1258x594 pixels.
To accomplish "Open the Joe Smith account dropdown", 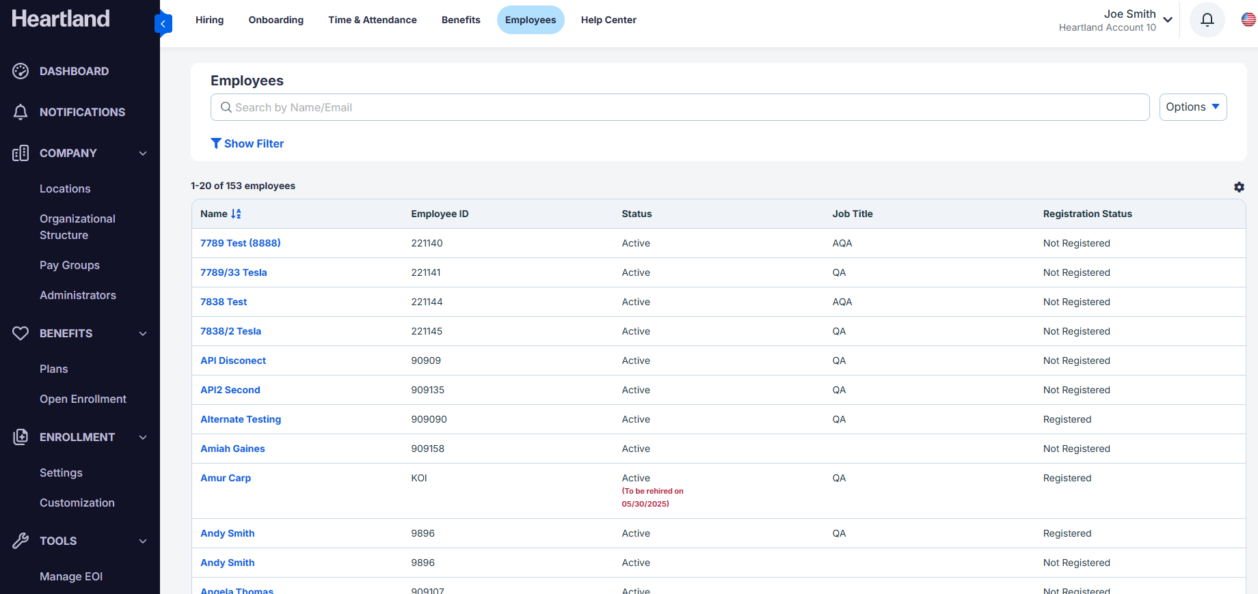I will tap(1116, 20).
